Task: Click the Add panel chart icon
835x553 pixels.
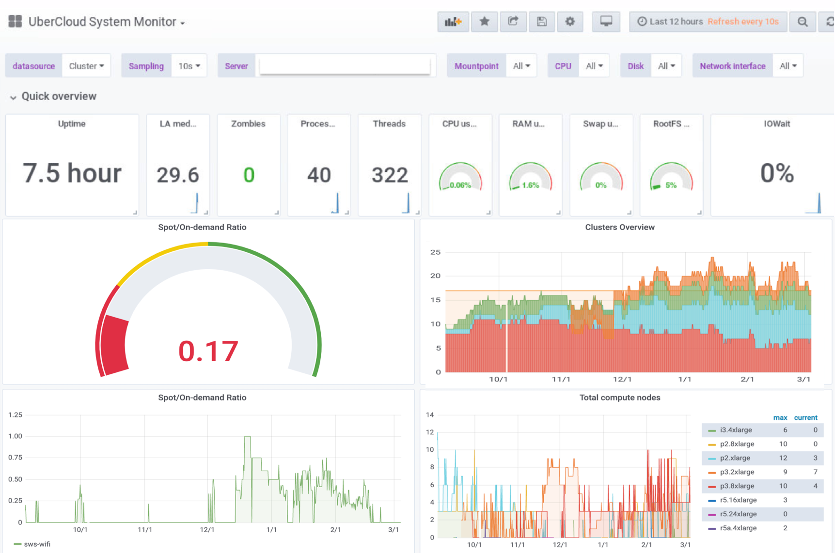Action: coord(453,22)
